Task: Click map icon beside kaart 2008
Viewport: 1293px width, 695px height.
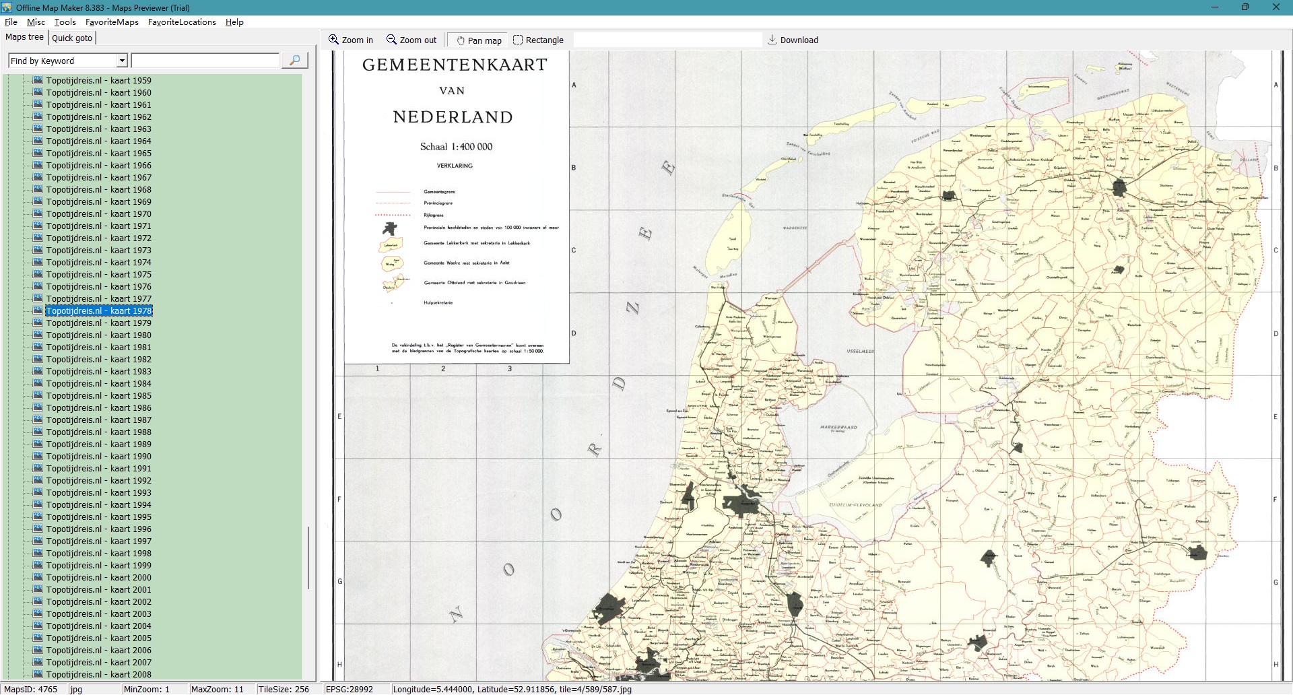Action: coord(38,674)
